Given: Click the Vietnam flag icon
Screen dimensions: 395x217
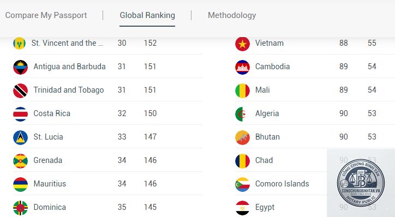Looking at the screenshot, I should click(242, 44).
